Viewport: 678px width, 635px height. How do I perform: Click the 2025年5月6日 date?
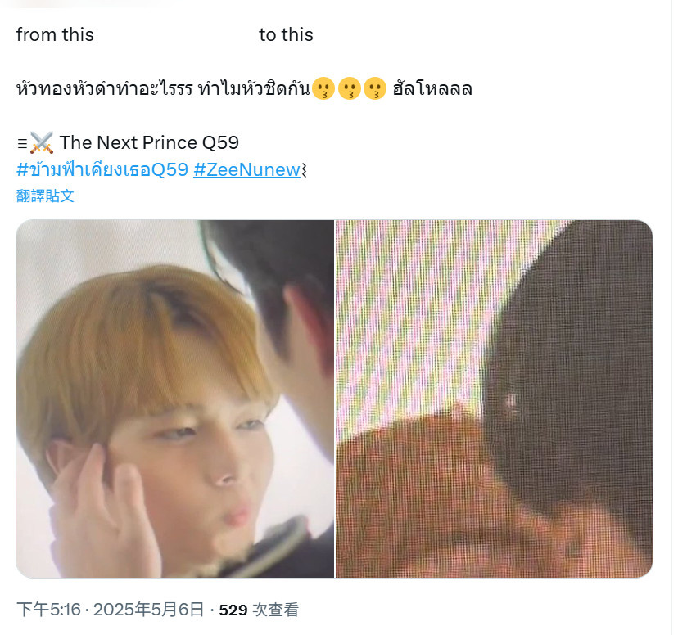click(x=148, y=610)
